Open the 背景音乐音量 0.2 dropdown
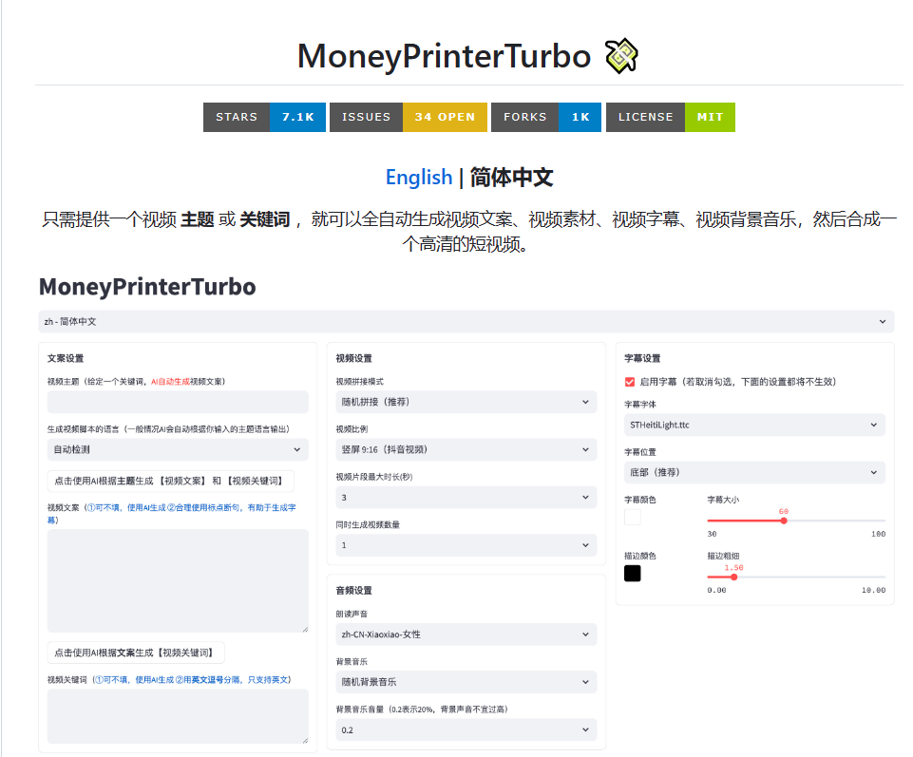 [466, 729]
